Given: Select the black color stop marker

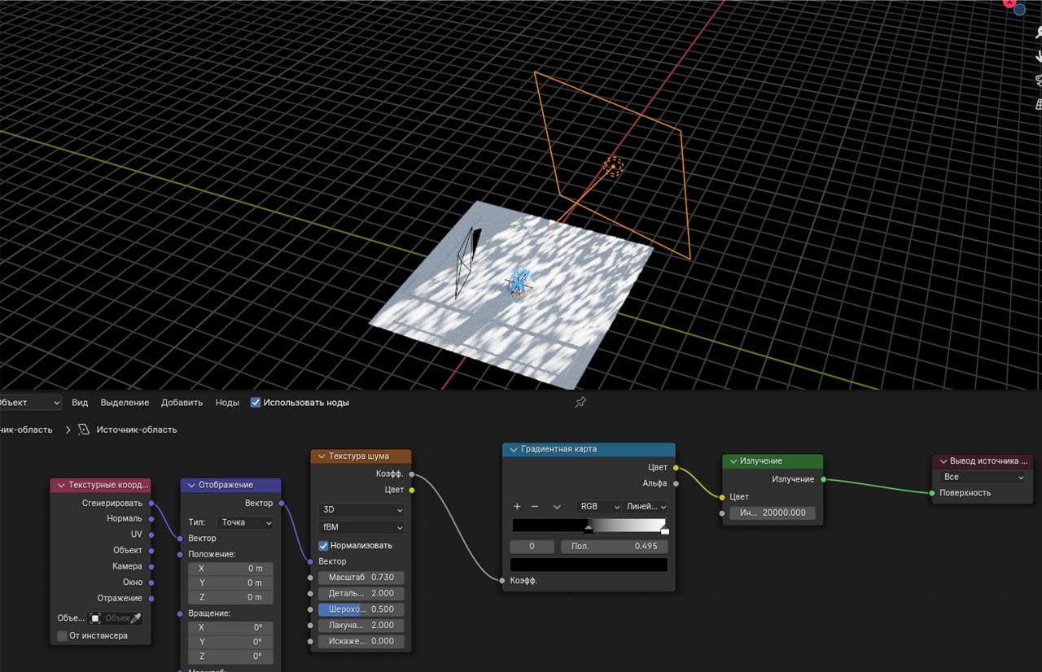Looking at the screenshot, I should (589, 530).
